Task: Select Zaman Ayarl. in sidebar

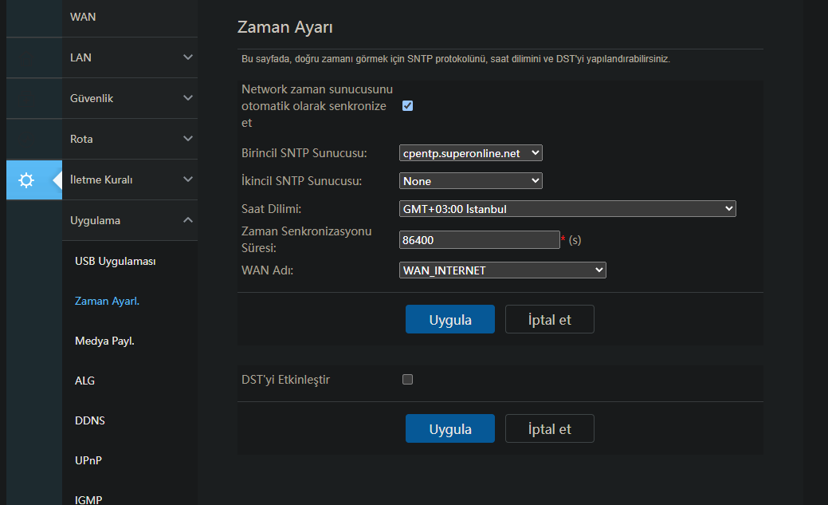Action: coord(108,301)
